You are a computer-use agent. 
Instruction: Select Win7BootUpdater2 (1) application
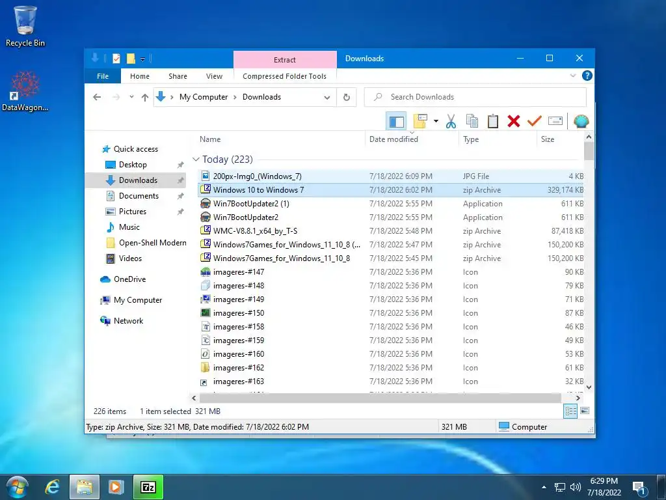coord(251,204)
